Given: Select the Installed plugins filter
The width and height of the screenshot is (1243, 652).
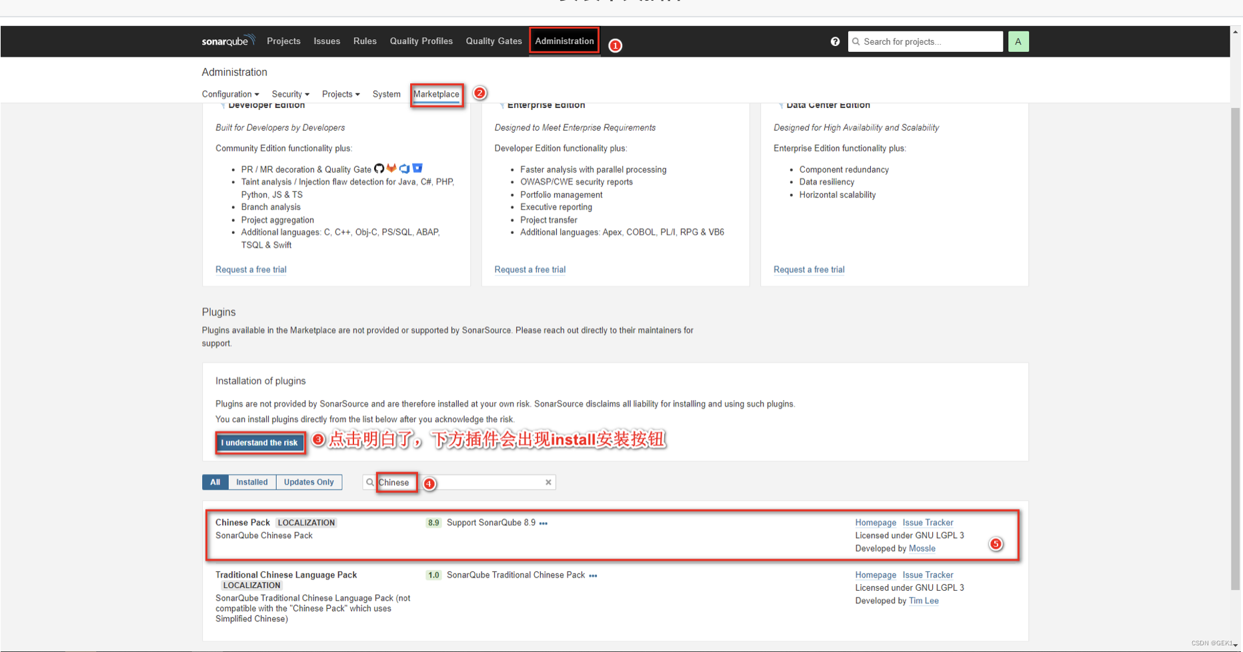Looking at the screenshot, I should pos(252,482).
